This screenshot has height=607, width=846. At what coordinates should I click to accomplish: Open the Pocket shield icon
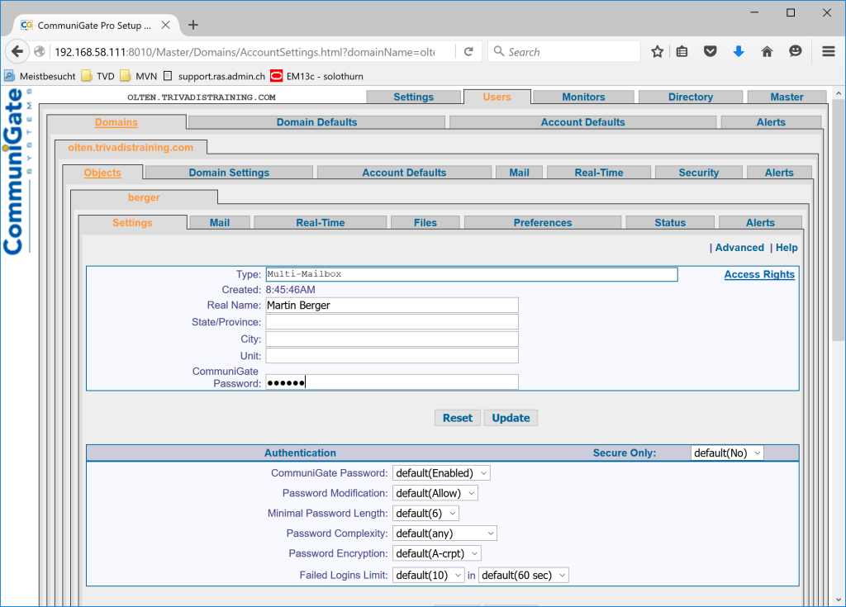point(710,52)
